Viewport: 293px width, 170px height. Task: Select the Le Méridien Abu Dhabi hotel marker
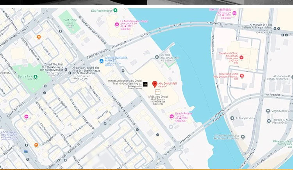tap(116, 25)
